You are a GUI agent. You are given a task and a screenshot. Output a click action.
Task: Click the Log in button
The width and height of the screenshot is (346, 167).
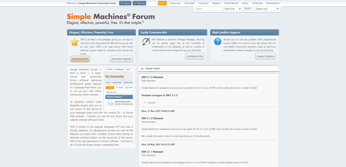pos(125,3)
